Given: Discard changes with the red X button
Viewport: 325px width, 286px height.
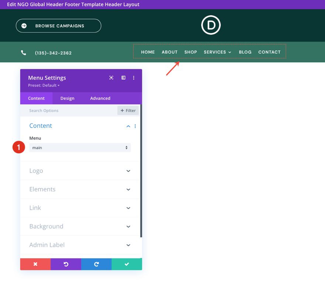Looking at the screenshot, I should click(35, 264).
